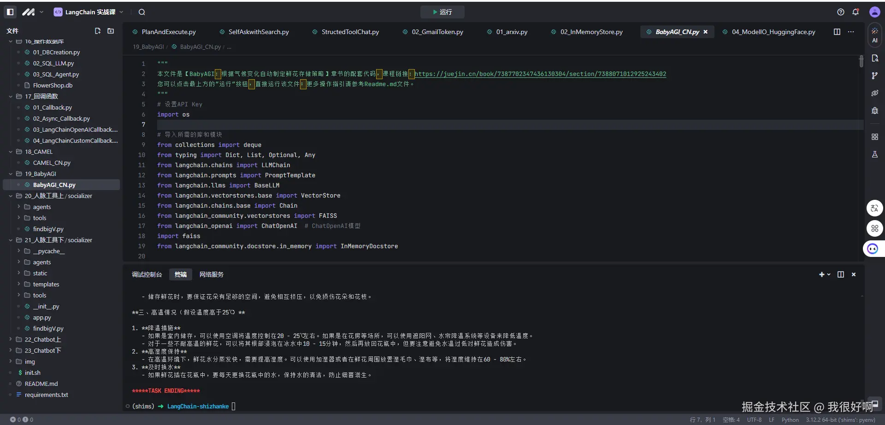The image size is (885, 425).
Task: Create a new file in file panel
Action: (98, 31)
